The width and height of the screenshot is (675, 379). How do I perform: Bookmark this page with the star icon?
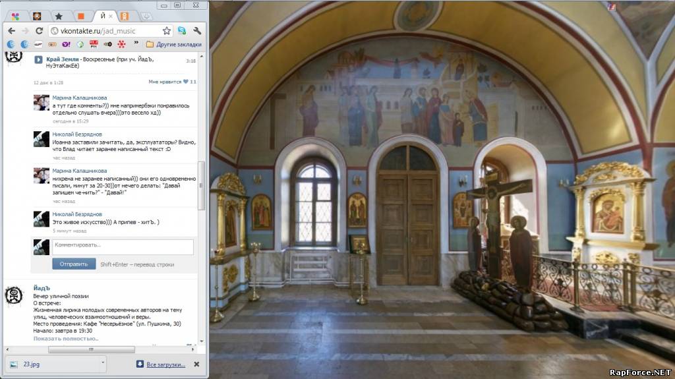tap(167, 31)
